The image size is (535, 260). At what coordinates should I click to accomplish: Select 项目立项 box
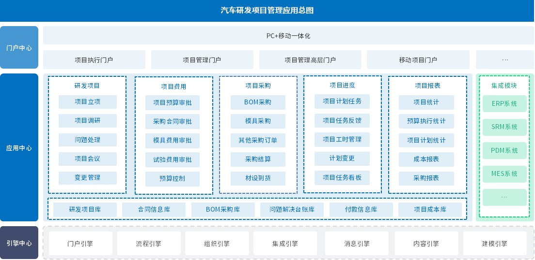87,102
